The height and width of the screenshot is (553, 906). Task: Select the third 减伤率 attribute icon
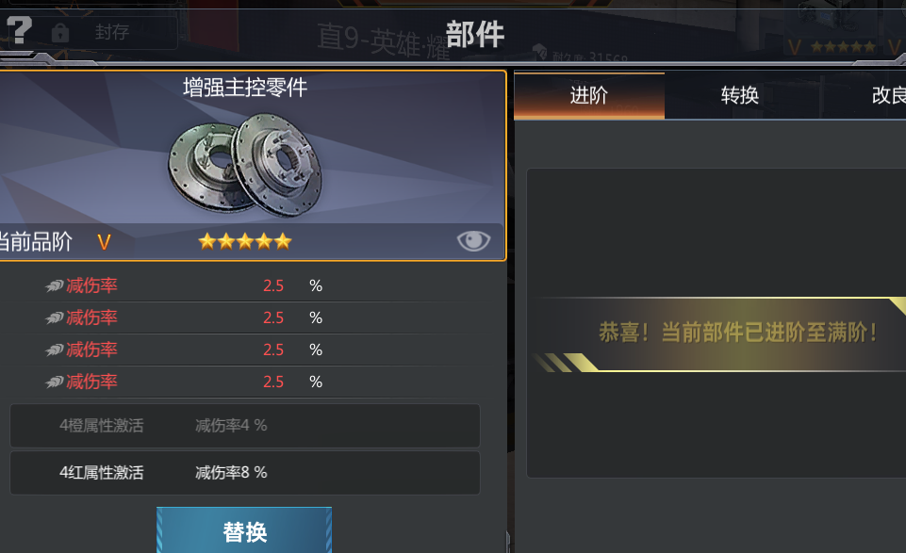pyautogui.click(x=55, y=350)
